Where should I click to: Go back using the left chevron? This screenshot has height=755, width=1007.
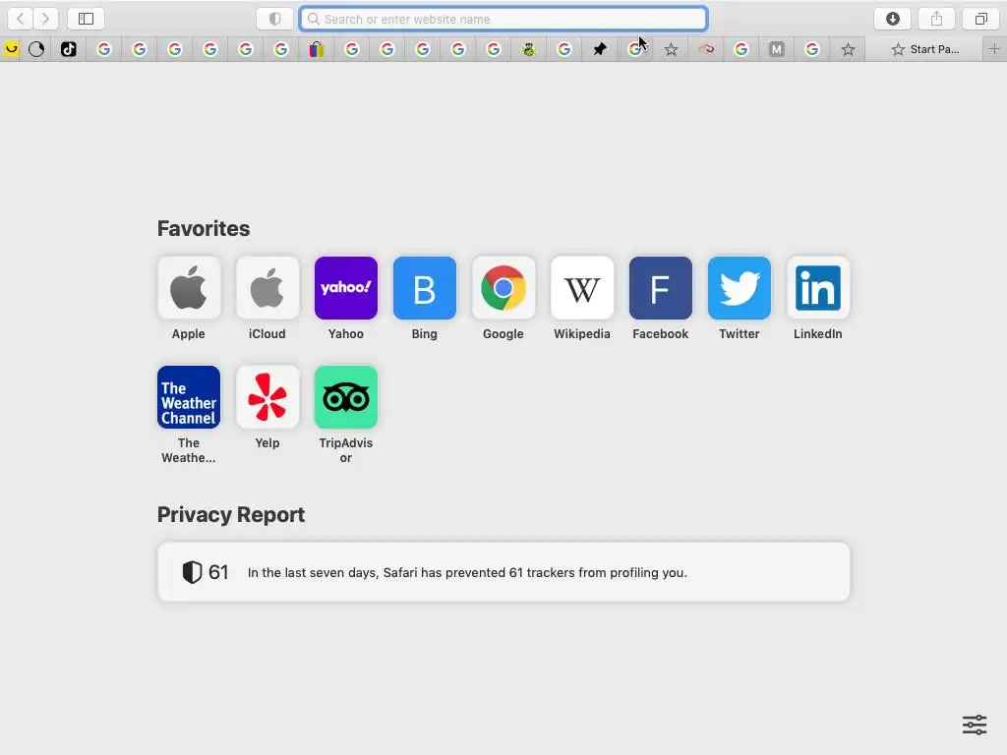(20, 19)
